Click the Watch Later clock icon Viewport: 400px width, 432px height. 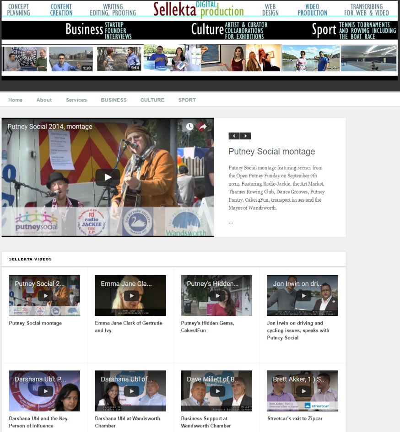pos(189,127)
